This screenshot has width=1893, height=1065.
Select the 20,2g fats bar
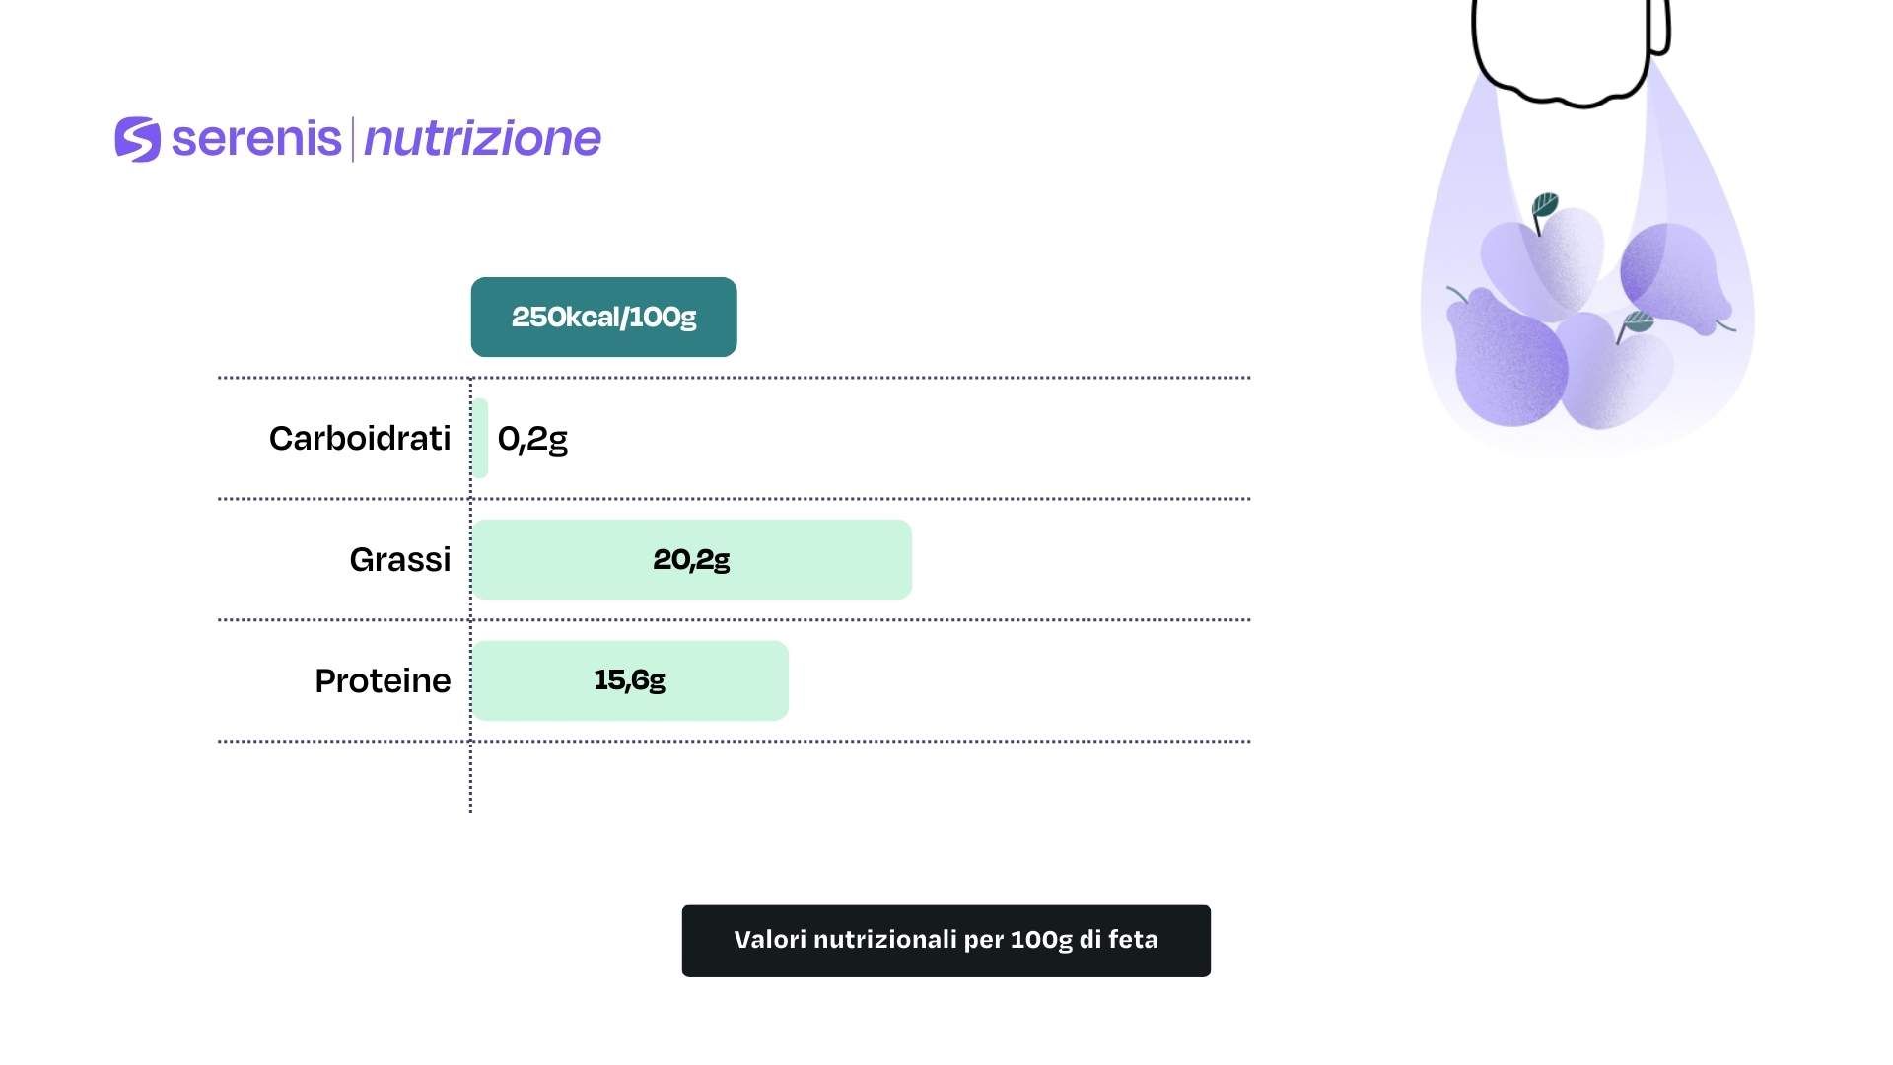692,559
